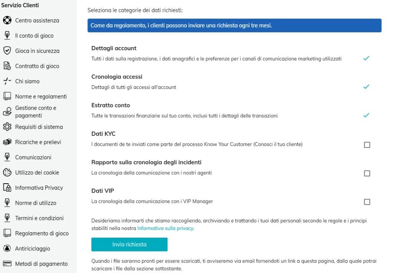Tick the Dati VIP checkbox
Screen dimensions: 393x273
coord(367,202)
